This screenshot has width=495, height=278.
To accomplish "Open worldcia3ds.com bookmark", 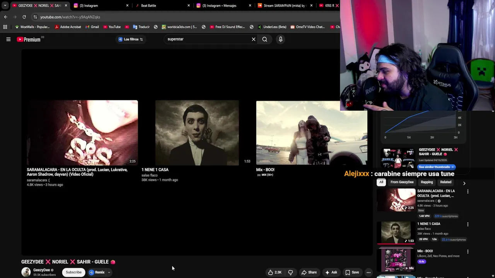I will pos(179,27).
